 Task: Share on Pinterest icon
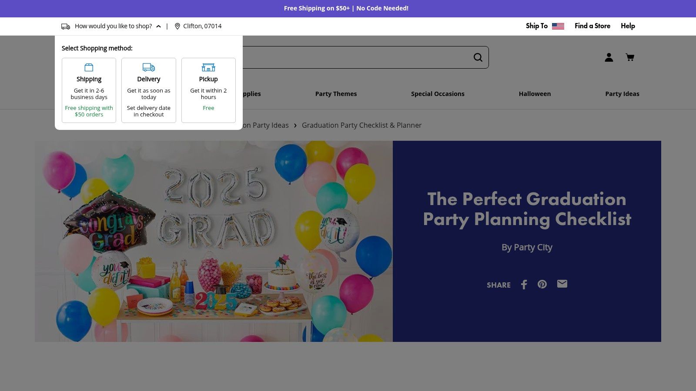pyautogui.click(x=542, y=284)
